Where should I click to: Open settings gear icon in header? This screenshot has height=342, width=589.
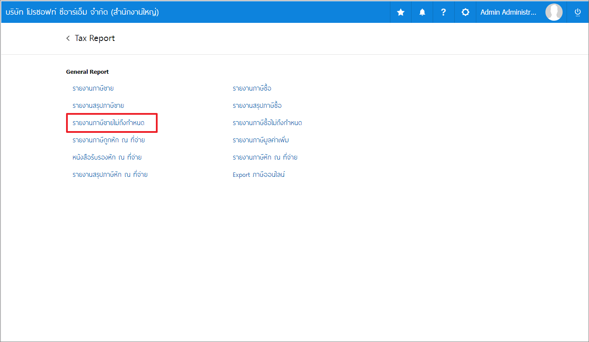[x=465, y=12]
